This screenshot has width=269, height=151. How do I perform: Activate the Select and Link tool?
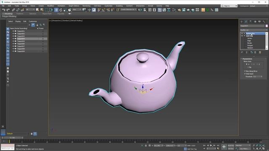click(13, 10)
